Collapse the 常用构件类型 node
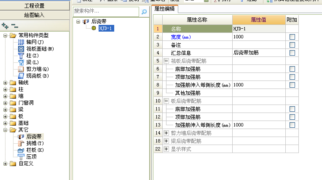This screenshot has width=322, height=180. tap(5, 35)
